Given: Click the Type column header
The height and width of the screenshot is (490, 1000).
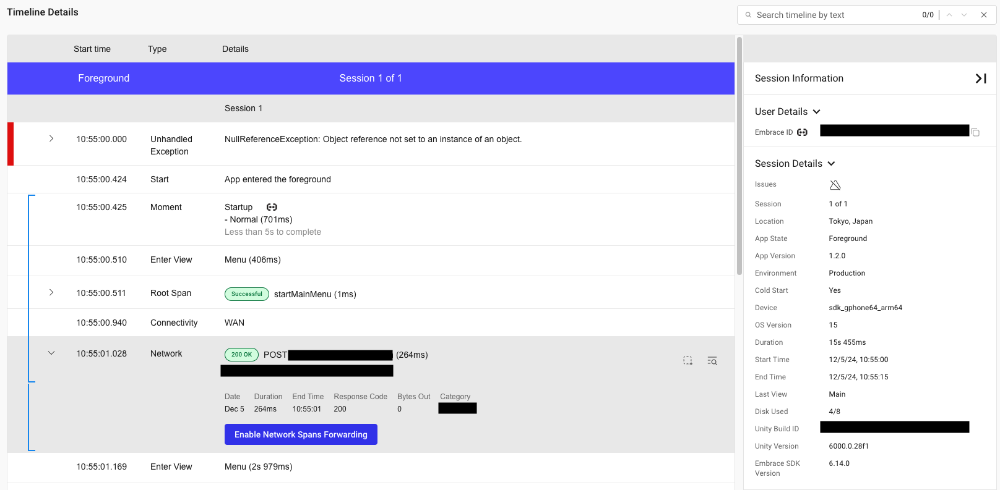Looking at the screenshot, I should (157, 49).
